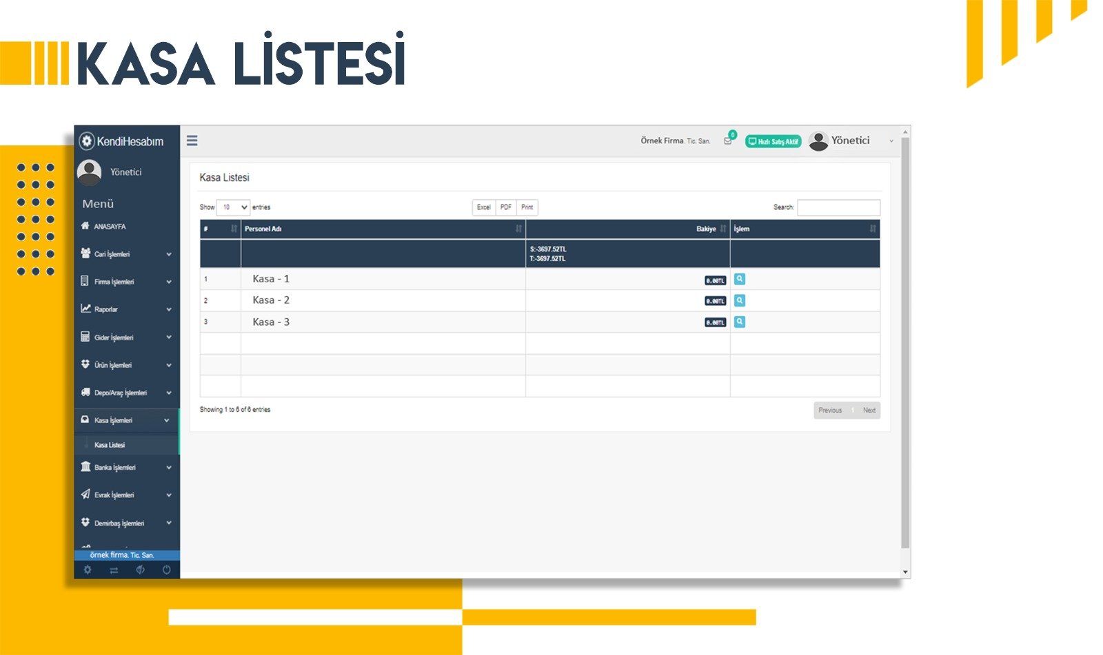Click the swap arrows icon in sidebar footer
The height and width of the screenshot is (655, 1103).
point(114,570)
